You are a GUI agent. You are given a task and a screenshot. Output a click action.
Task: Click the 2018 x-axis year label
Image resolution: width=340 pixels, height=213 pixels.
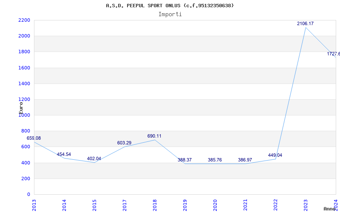[x=155, y=205]
